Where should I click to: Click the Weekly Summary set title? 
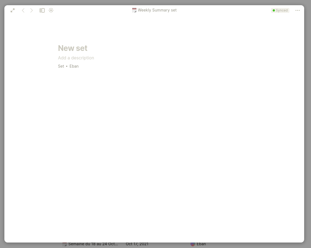pos(157,10)
